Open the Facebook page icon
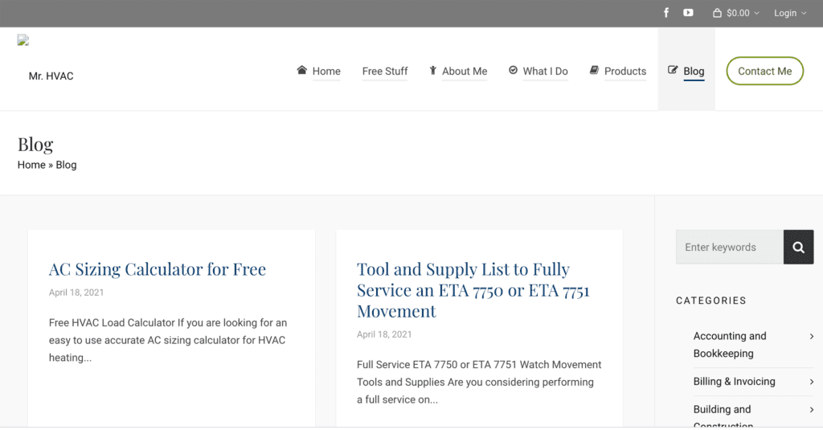 pyautogui.click(x=666, y=13)
